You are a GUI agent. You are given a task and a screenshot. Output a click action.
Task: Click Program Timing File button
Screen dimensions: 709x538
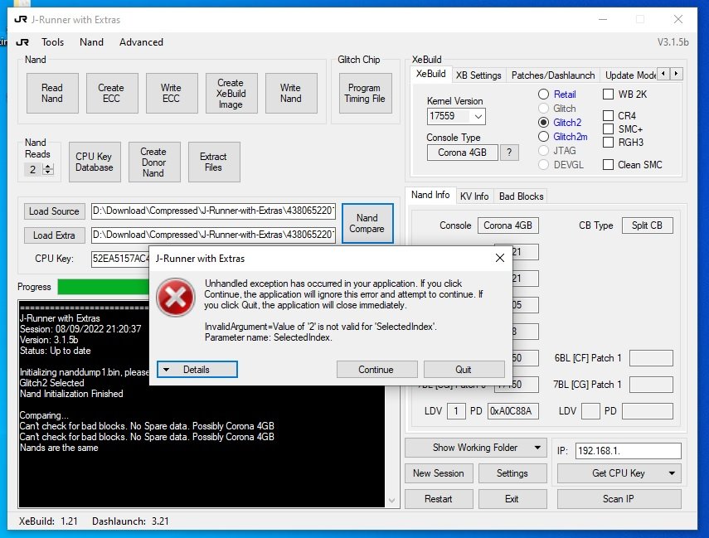[x=366, y=93]
